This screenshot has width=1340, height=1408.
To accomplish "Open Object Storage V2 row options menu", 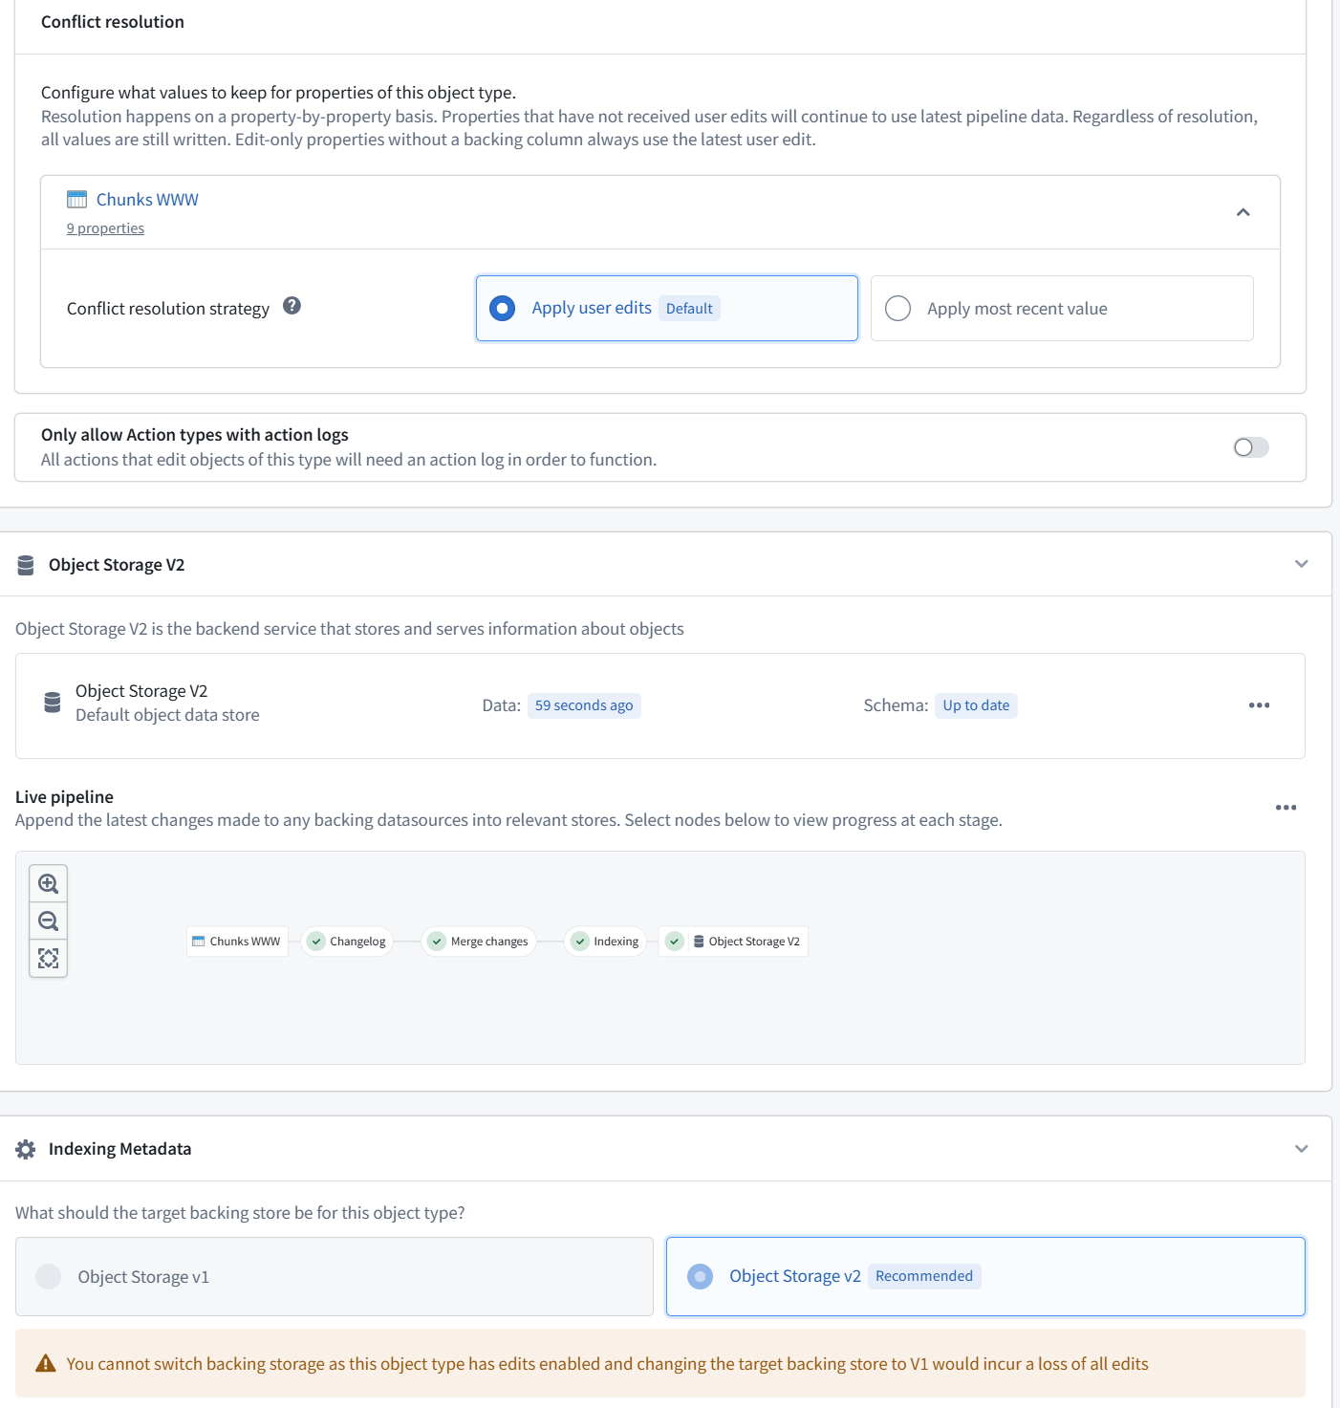I will (1259, 705).
